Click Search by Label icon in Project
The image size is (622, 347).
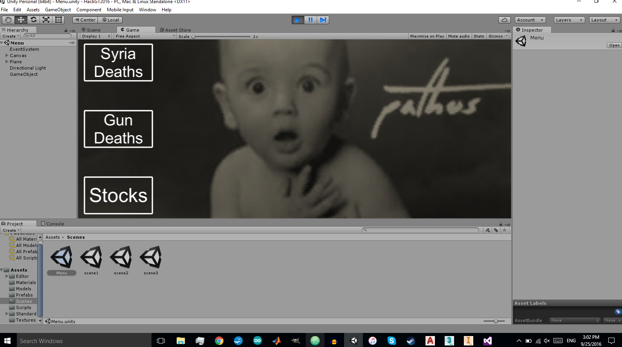(496, 230)
